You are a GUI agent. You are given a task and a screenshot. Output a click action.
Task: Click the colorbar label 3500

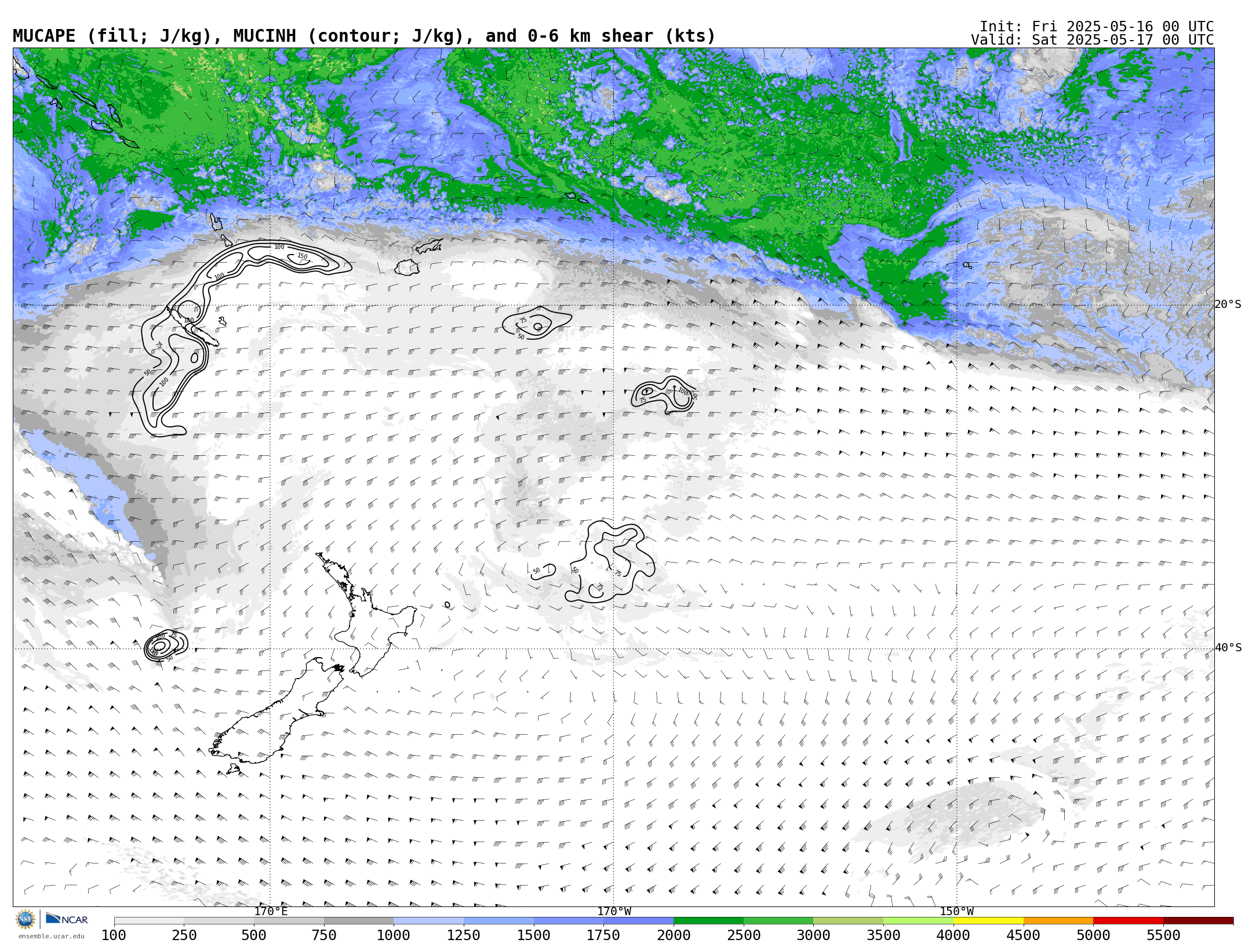click(x=883, y=935)
